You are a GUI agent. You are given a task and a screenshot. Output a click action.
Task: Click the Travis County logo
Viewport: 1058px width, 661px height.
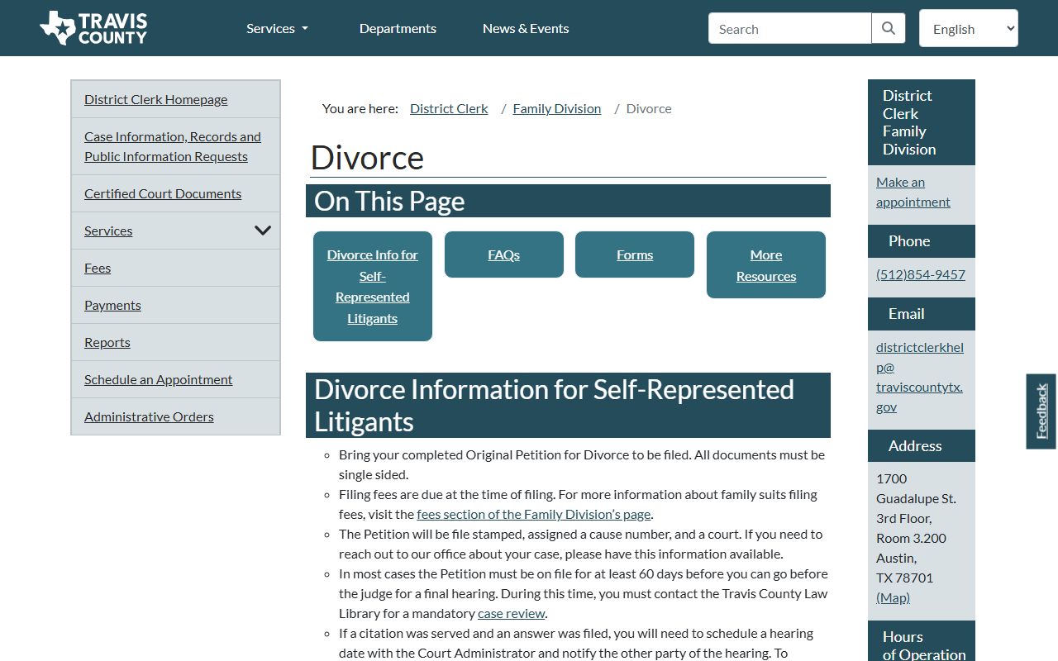[x=93, y=28]
